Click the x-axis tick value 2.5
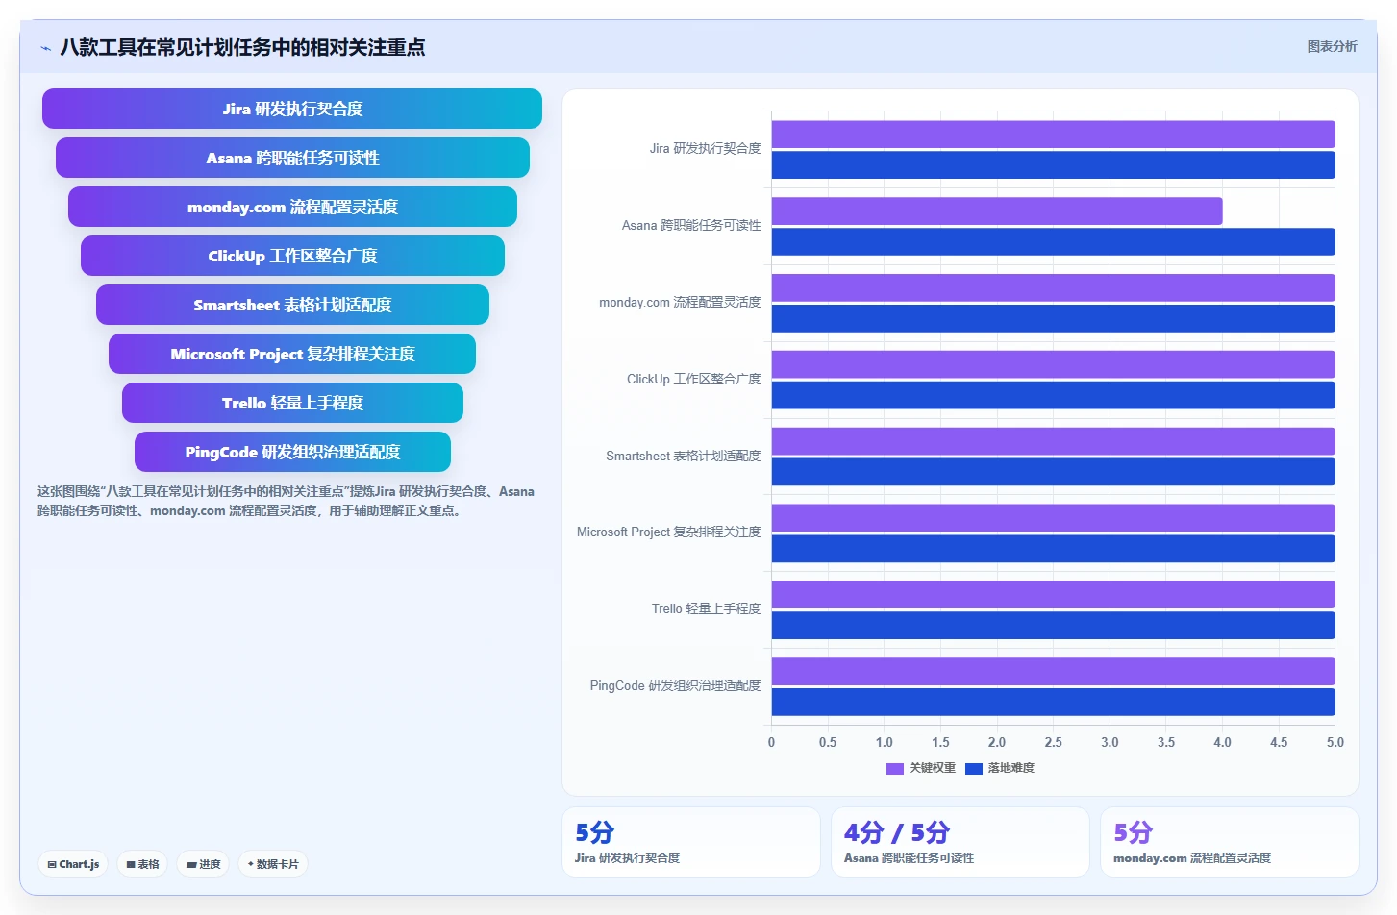This screenshot has height=915, width=1397. [x=1054, y=743]
